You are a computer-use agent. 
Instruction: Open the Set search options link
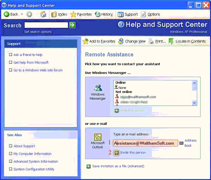[38, 32]
